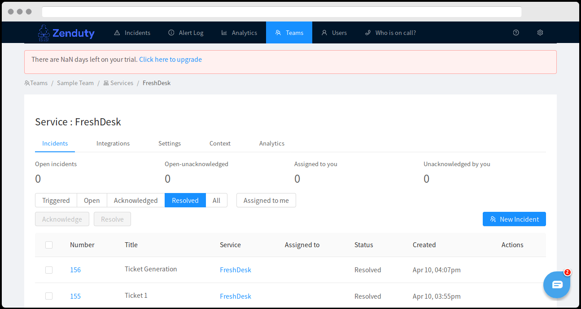The width and height of the screenshot is (581, 309).
Task: Click Apr 10, 03:55pm created date
Action: 437,296
